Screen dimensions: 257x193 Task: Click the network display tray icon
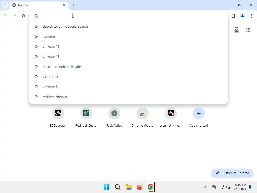click(222, 187)
